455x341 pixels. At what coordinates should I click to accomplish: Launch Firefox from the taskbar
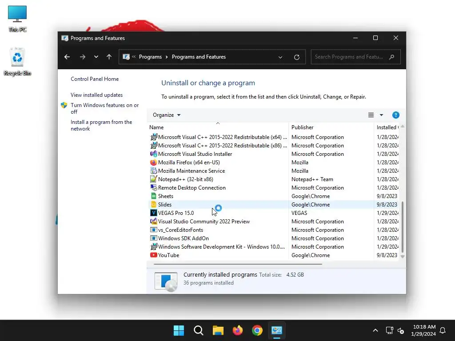[x=238, y=330]
